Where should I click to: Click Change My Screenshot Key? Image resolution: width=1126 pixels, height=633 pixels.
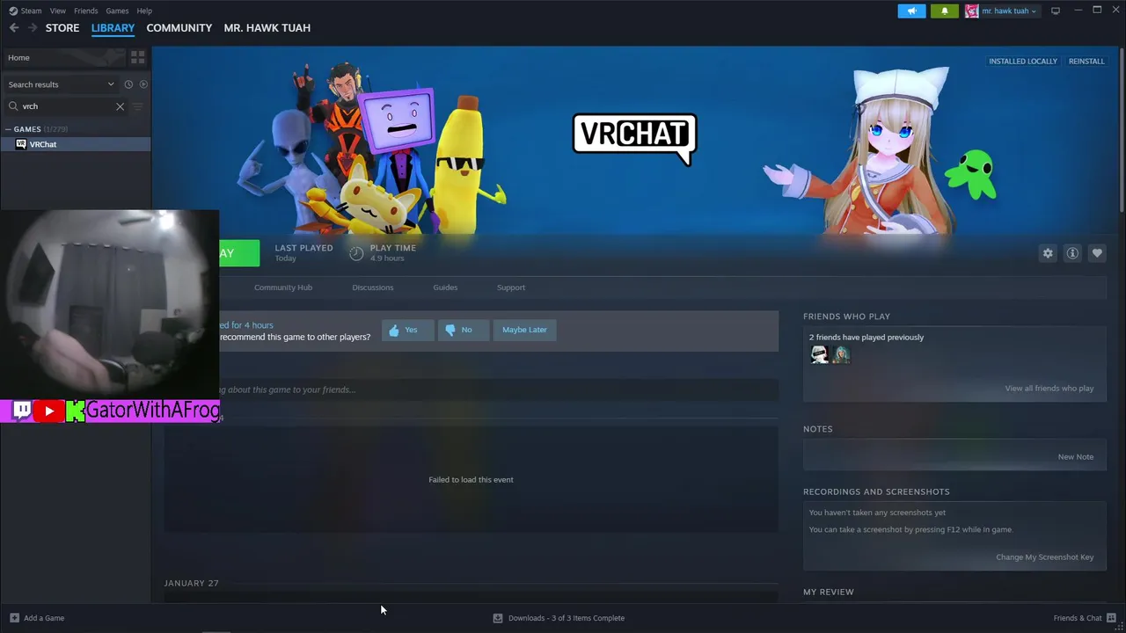tap(1045, 557)
